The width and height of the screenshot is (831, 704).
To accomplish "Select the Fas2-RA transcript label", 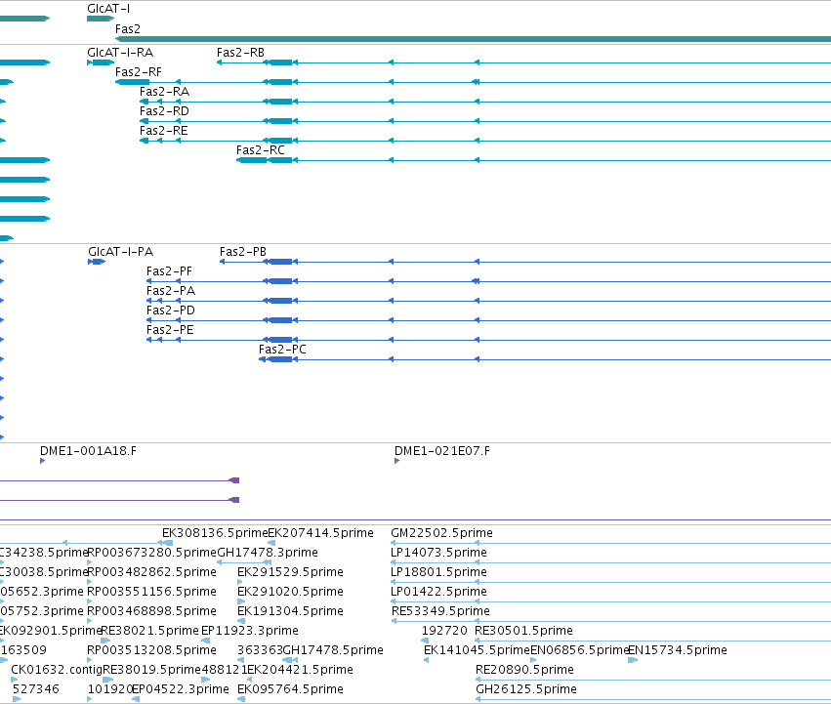I will point(164,92).
